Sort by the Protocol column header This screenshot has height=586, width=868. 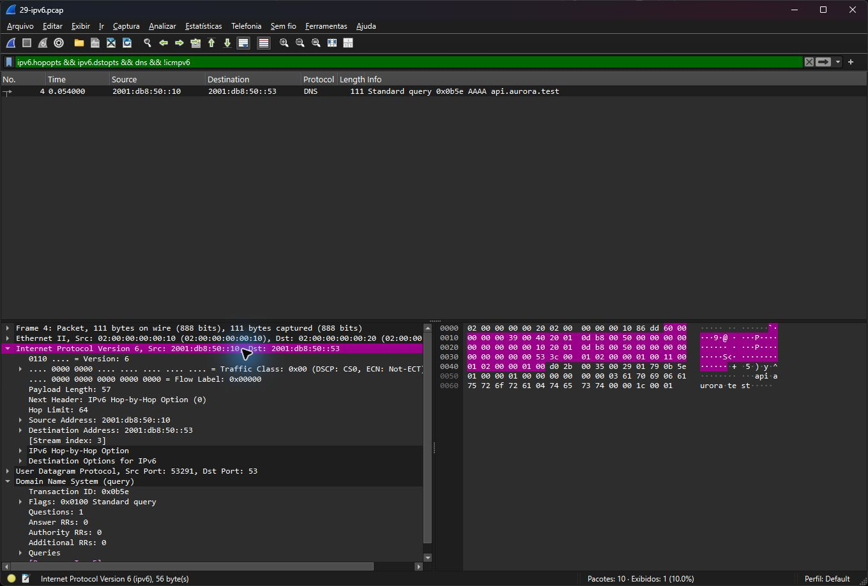point(319,79)
